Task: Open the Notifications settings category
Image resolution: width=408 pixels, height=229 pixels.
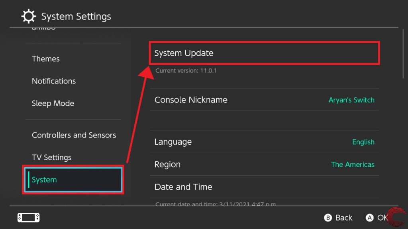Action: [x=54, y=81]
